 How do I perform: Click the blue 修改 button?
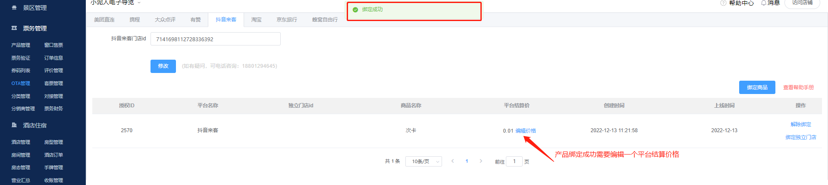point(163,66)
